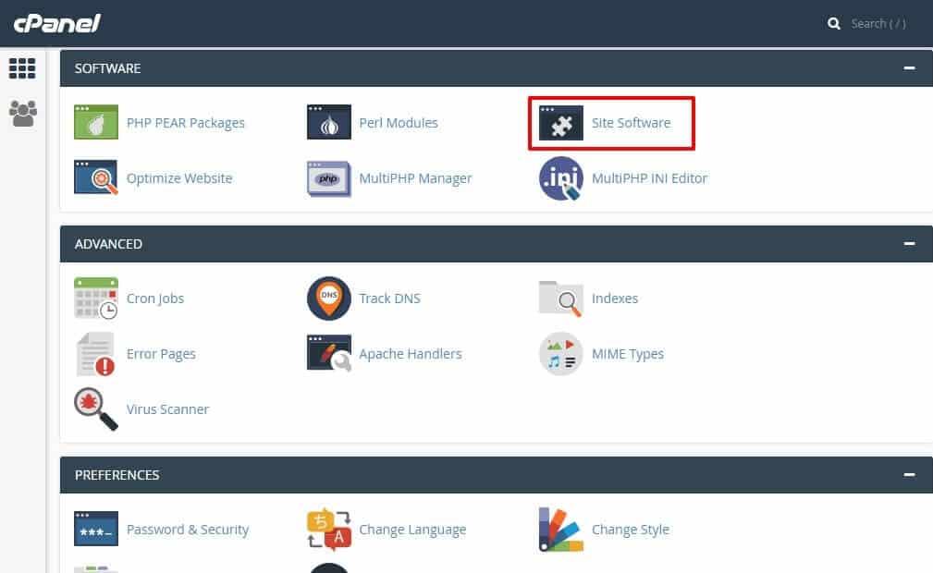The height and width of the screenshot is (573, 933).
Task: Collapse the Software section
Action: coord(909,68)
